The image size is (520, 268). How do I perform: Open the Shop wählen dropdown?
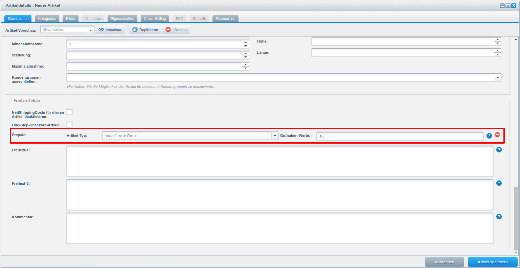click(90, 30)
